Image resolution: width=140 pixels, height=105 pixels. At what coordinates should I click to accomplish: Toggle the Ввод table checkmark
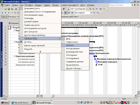[x=63, y=39]
